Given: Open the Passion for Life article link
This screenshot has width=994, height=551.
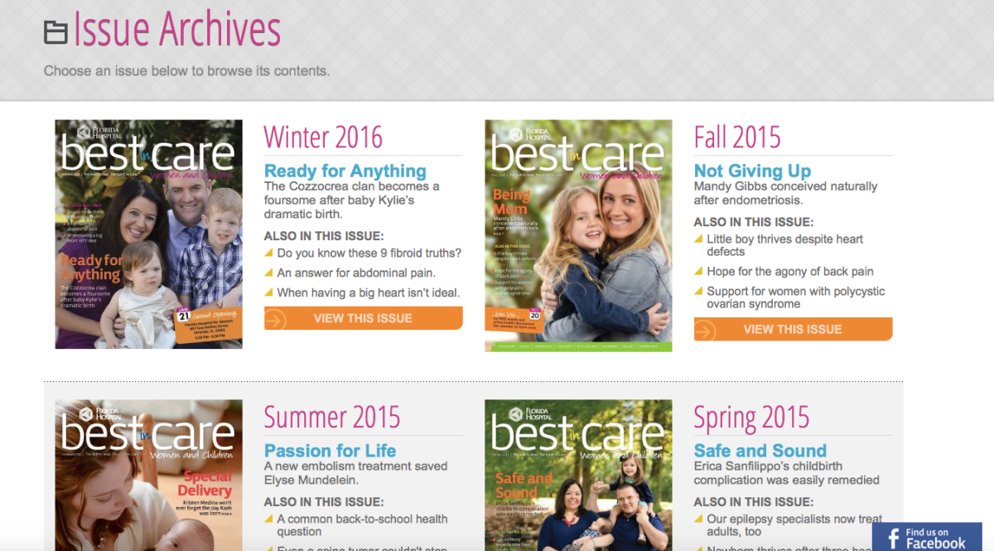Looking at the screenshot, I should pos(331,451).
